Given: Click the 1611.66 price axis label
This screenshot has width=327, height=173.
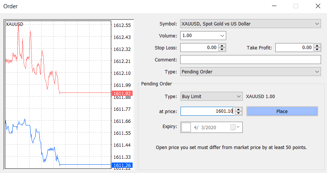Looking at the screenshot, I should coord(122,121).
